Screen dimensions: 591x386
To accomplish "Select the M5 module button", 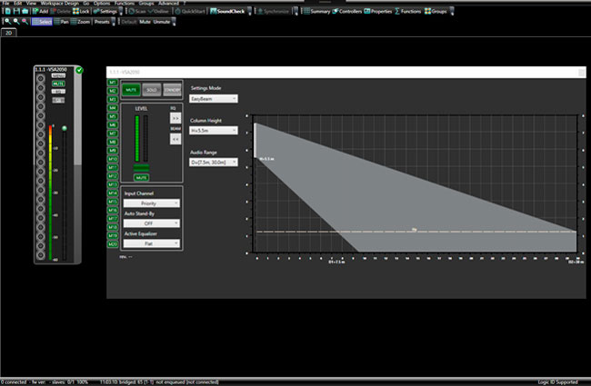I will click(x=113, y=116).
